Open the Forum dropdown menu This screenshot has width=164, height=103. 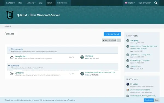point(51,3)
